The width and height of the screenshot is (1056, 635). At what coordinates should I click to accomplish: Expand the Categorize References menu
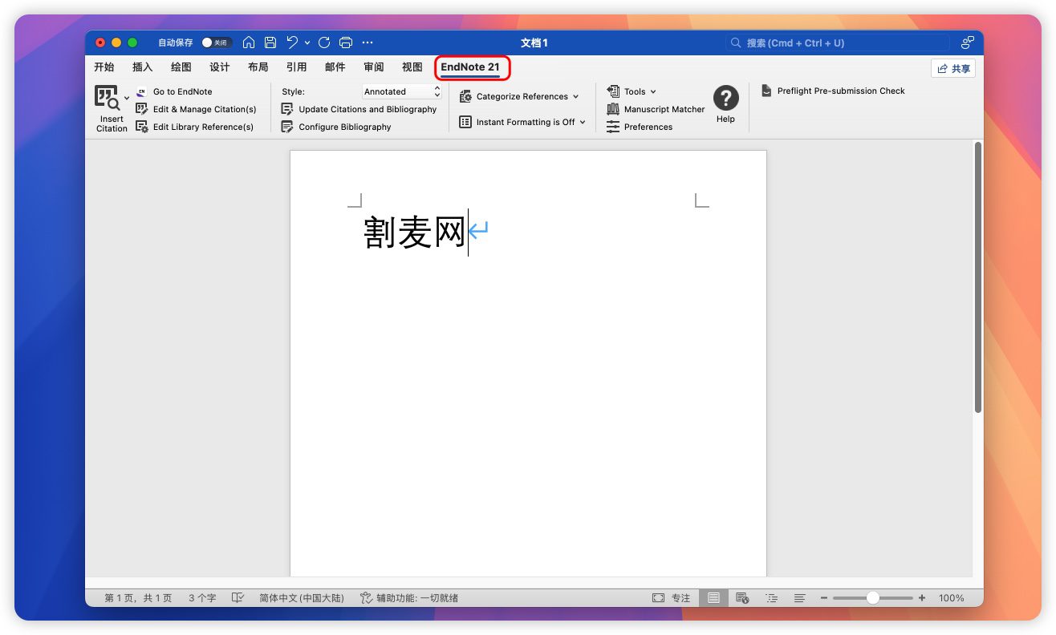click(522, 96)
